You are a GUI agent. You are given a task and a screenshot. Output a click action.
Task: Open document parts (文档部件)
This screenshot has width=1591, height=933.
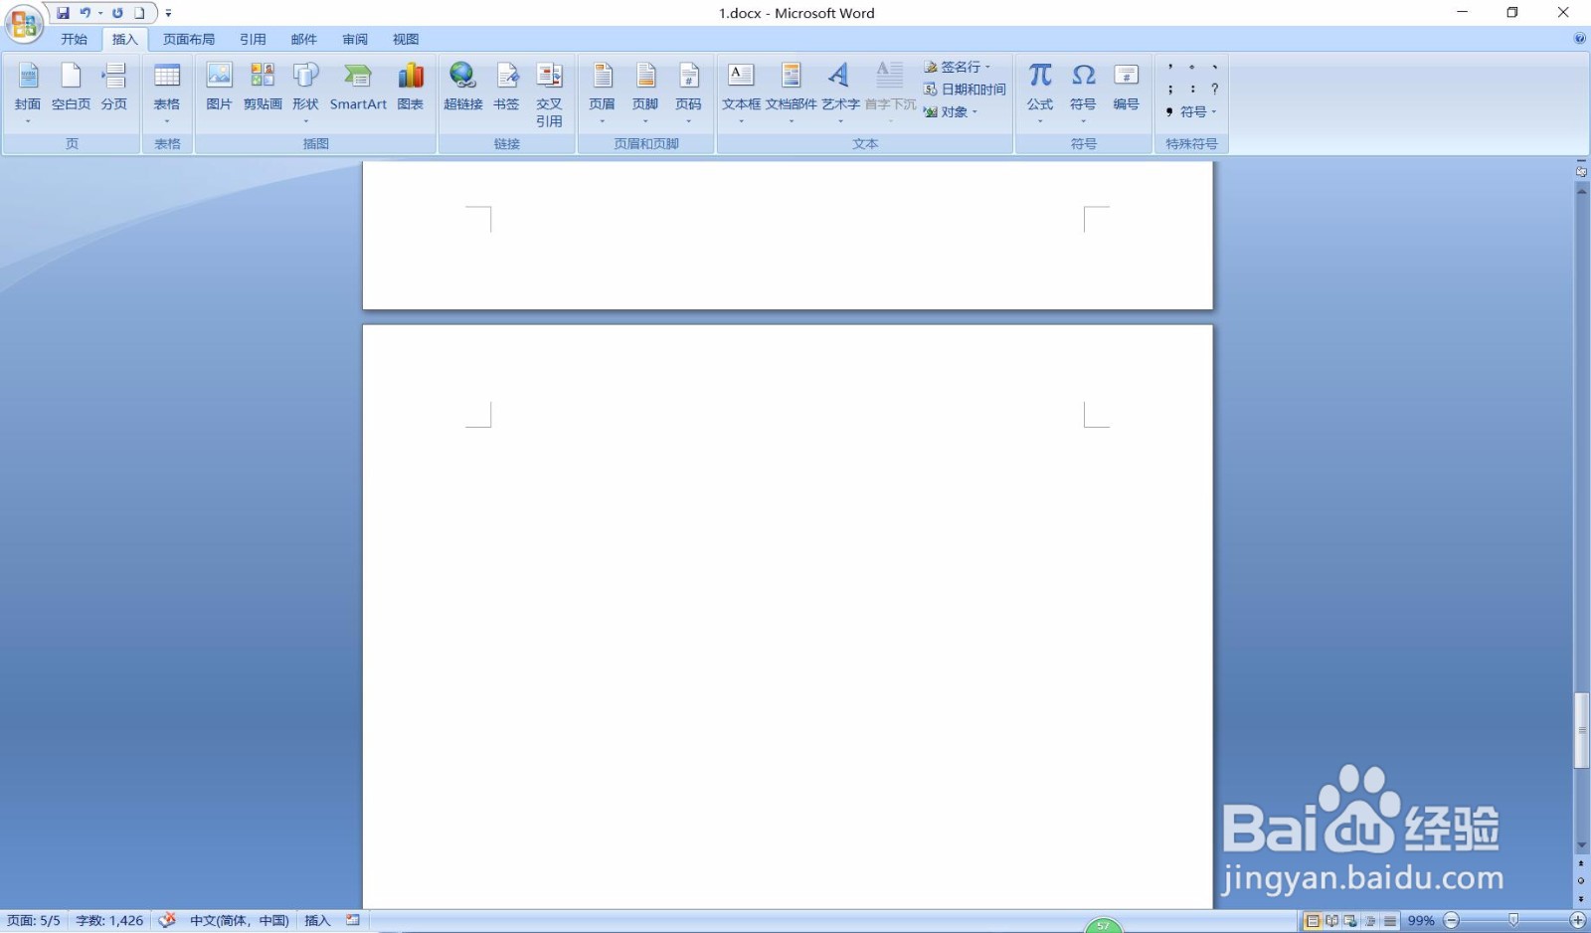[x=792, y=92]
